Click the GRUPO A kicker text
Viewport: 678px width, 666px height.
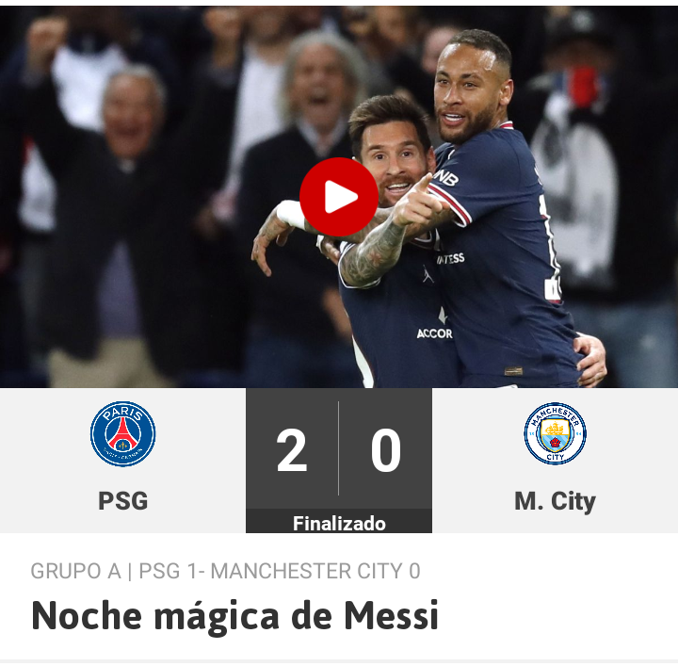pyautogui.click(x=76, y=571)
